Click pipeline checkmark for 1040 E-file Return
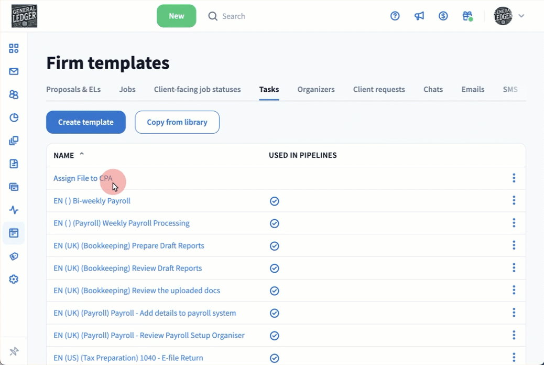Screen dimensions: 544x365 pyautogui.click(x=274, y=358)
